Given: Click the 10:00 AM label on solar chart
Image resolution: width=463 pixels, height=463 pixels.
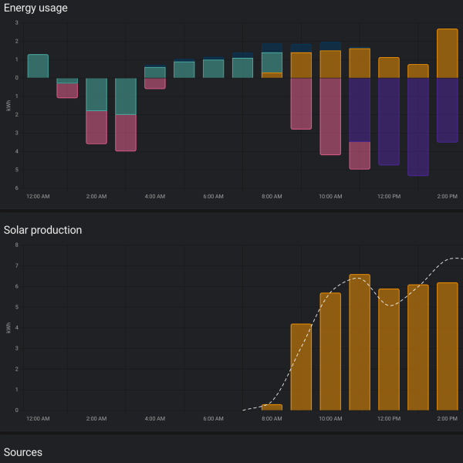Looking at the screenshot, I should point(330,419).
